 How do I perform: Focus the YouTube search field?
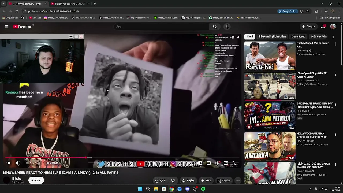coord(162,27)
